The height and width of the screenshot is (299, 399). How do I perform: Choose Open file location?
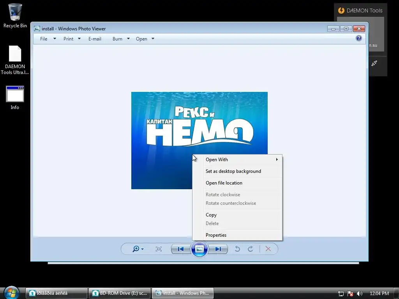[237, 183]
